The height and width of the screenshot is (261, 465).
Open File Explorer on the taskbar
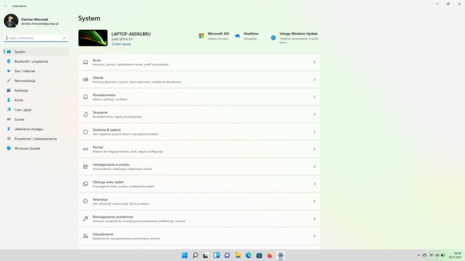pyautogui.click(x=238, y=255)
